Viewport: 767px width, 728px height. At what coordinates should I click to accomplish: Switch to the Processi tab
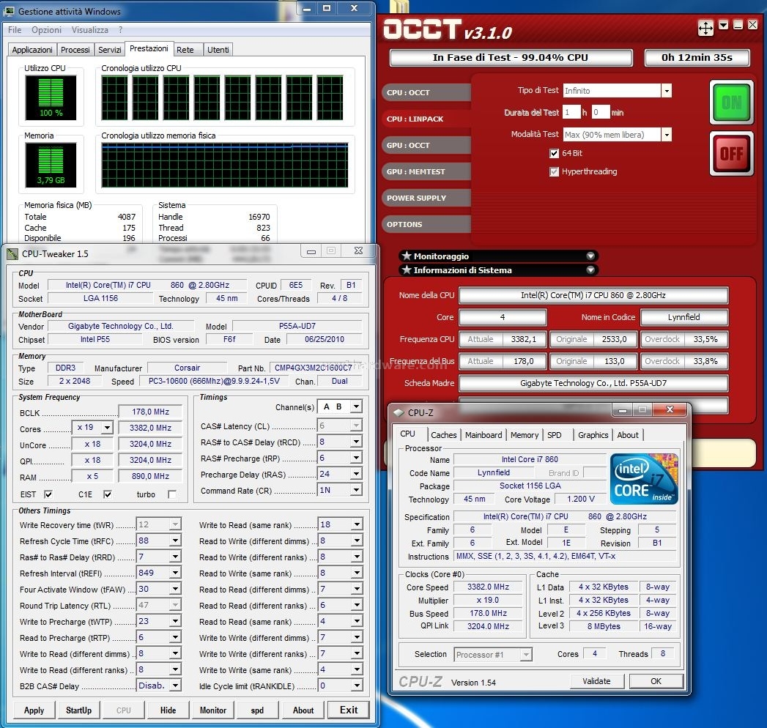pos(75,49)
